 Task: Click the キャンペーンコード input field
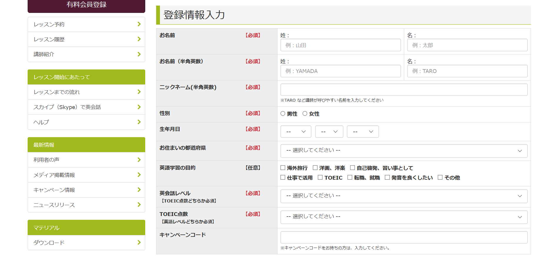pos(404,237)
